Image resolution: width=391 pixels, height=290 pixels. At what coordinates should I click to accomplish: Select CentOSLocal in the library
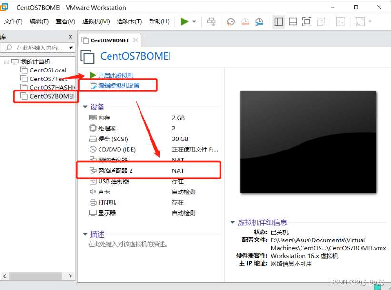(48, 70)
